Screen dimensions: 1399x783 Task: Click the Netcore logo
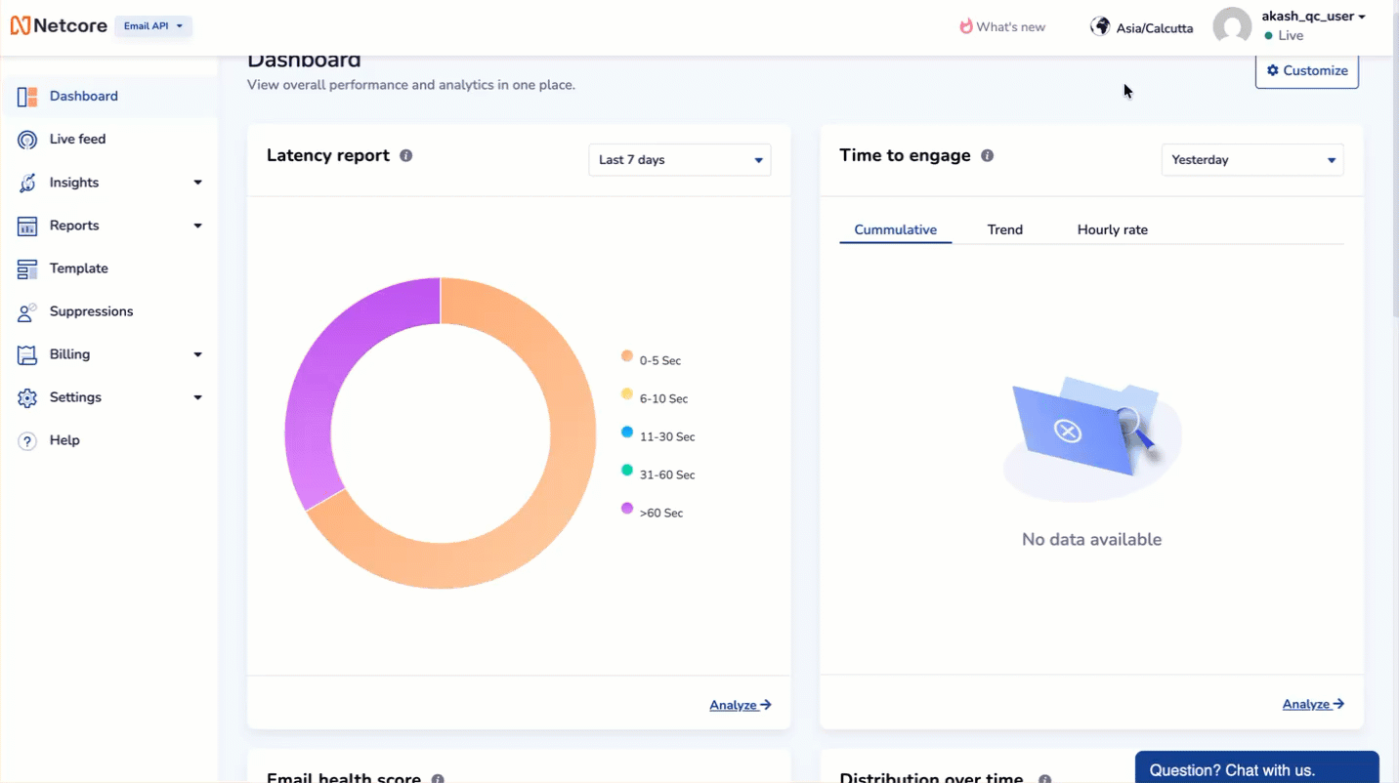pos(59,25)
